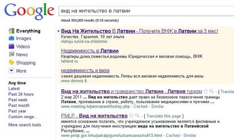Screen dimensions: 234x140
Task: Open Custom range date filter
Action: [23, 117]
